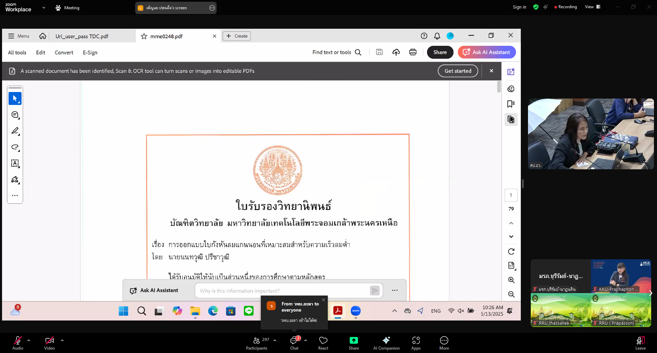The image size is (657, 353).
Task: Open the Edit menu in Acrobat
Action: click(x=41, y=52)
